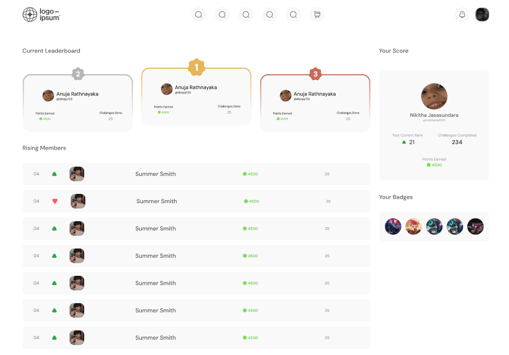Click the Your Badges heading
The height and width of the screenshot is (355, 509).
coord(396,197)
